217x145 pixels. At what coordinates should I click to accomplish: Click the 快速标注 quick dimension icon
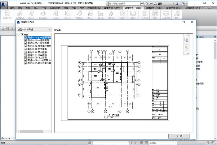click(166, 15)
